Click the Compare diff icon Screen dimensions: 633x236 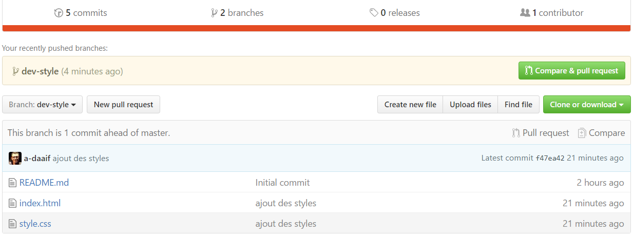tap(582, 133)
